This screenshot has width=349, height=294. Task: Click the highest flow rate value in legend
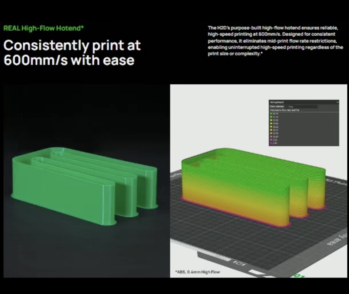[276, 114]
